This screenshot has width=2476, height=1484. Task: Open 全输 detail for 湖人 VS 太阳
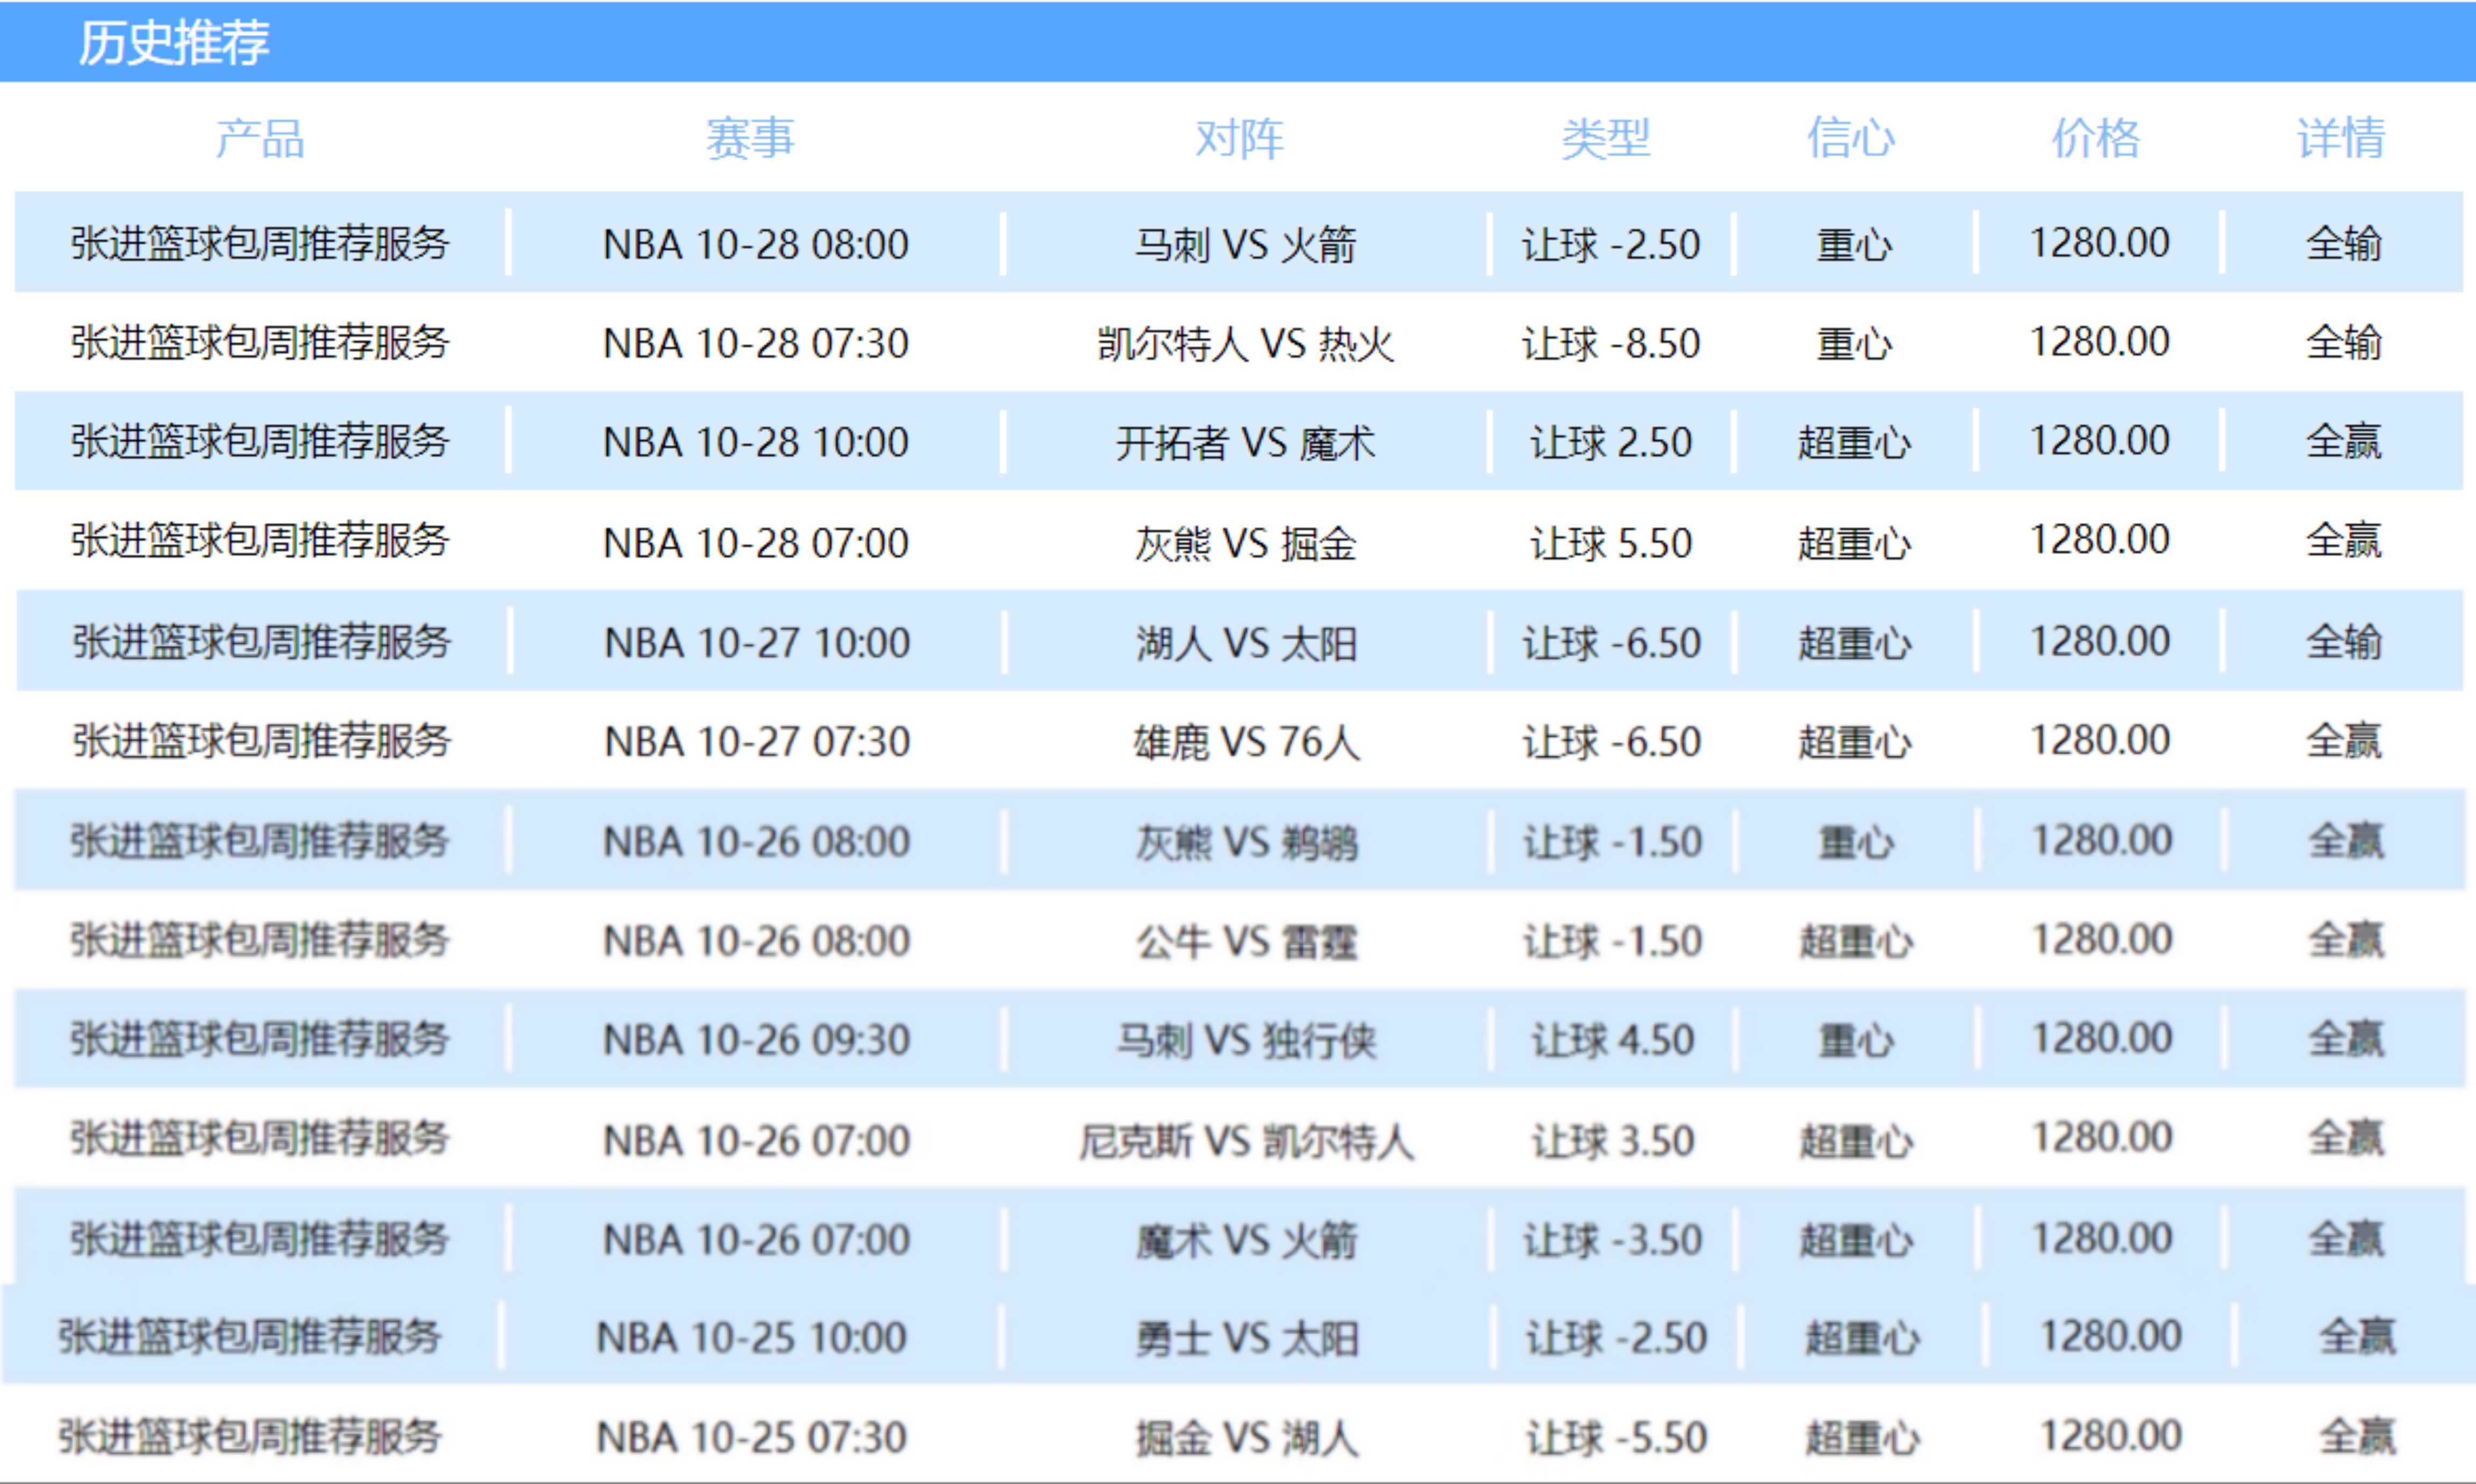pyautogui.click(x=2344, y=641)
